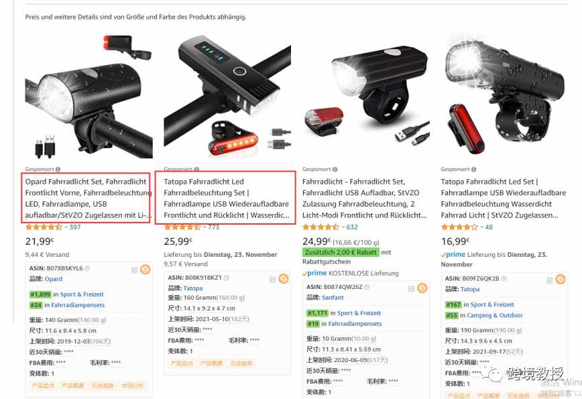Viewport: 582px width, 399px height.
Task: Click info icon next to first Gesponsert label
Action: (58, 169)
